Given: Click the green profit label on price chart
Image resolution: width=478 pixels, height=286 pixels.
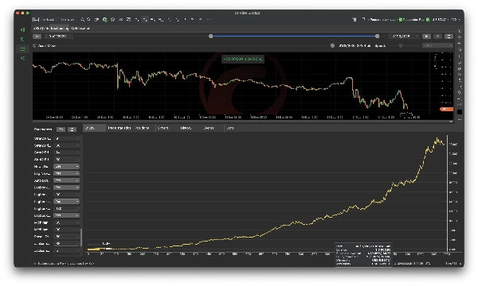Looking at the screenshot, I should (243, 59).
